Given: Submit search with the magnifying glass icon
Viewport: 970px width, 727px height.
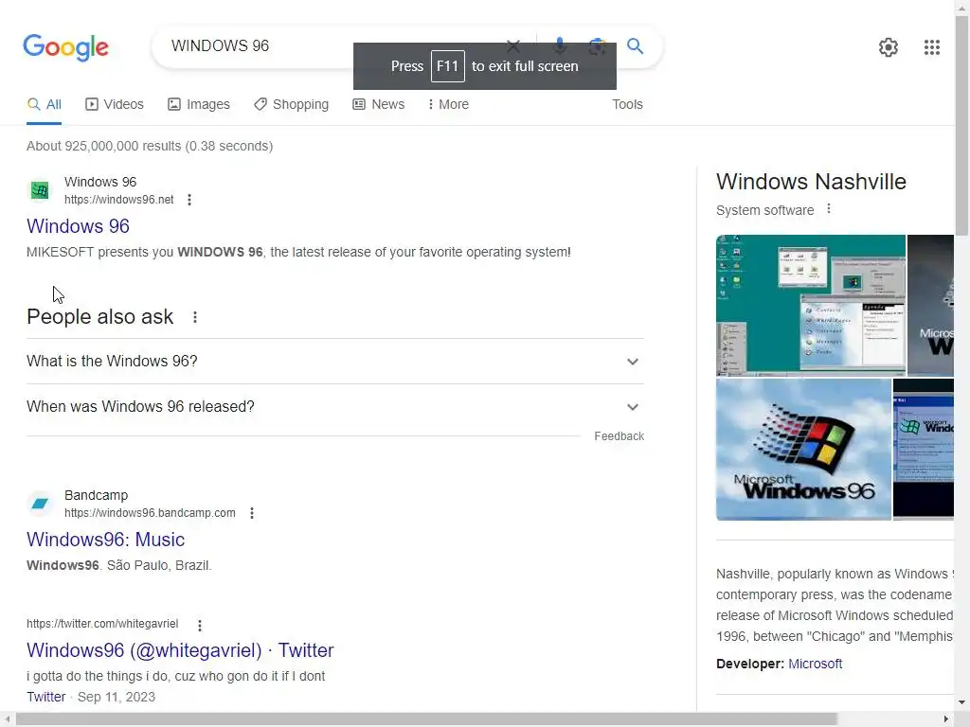Looking at the screenshot, I should click(x=635, y=45).
